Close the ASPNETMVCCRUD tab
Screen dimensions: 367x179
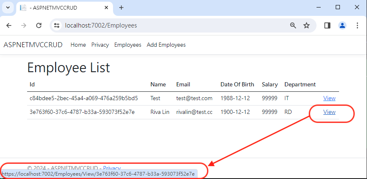[x=106, y=8]
